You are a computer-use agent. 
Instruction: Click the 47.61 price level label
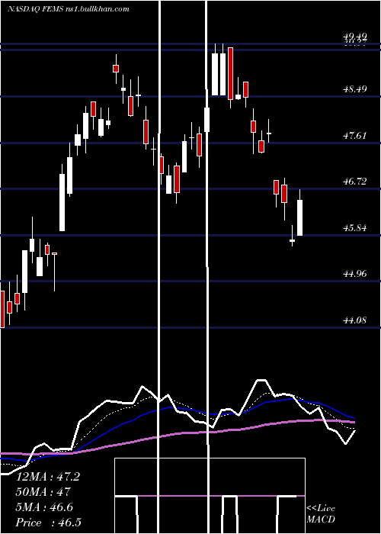[355, 136]
